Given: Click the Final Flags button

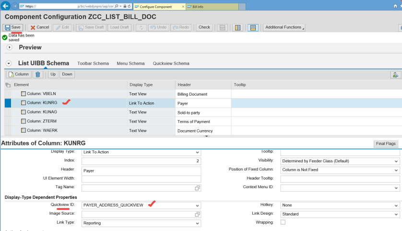Looking at the screenshot, I should pyautogui.click(x=386, y=144).
